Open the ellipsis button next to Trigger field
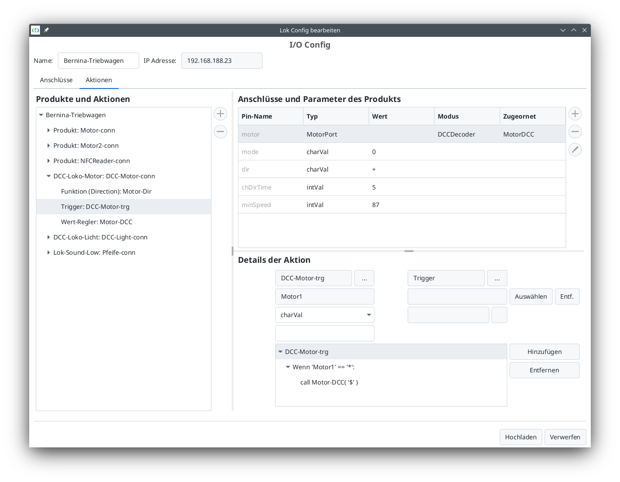Screen dimensions: 620x482 pyautogui.click(x=497, y=278)
